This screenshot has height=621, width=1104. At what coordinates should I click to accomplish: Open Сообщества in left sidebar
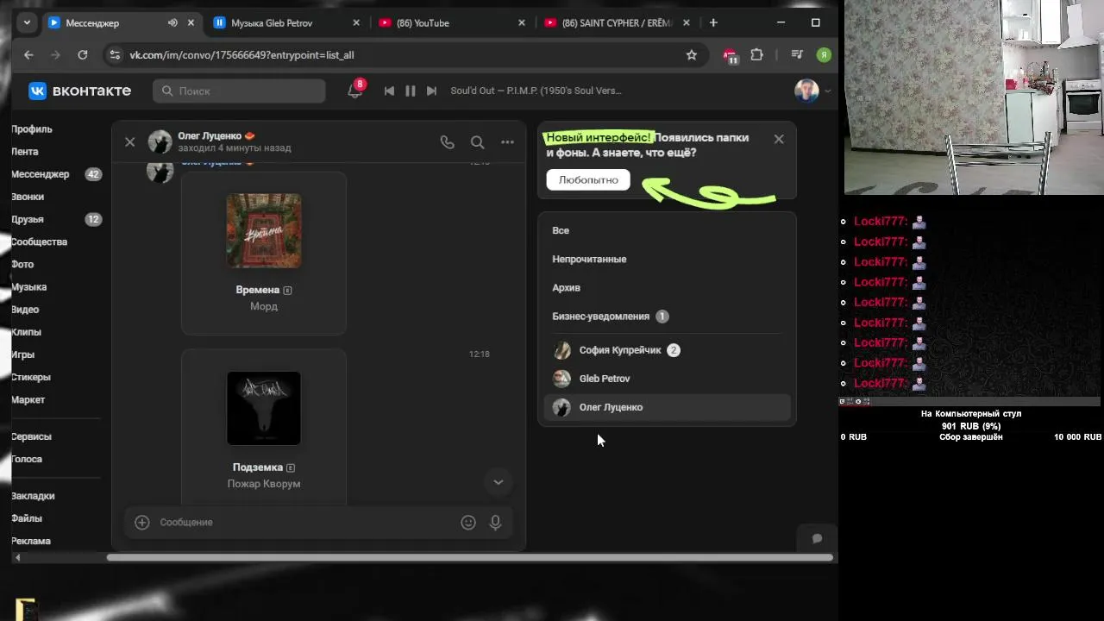click(40, 241)
